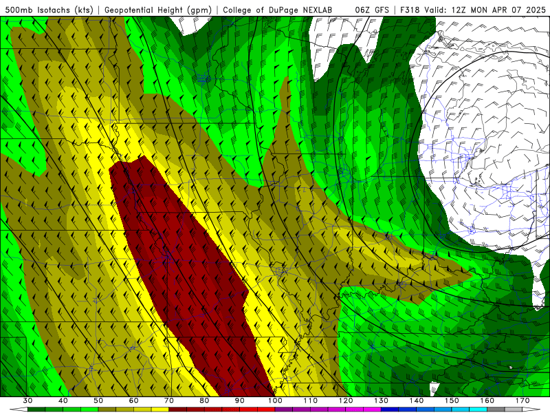The height and width of the screenshot is (413, 550).
Task: Click the legend value 70
Action: pos(169,401)
